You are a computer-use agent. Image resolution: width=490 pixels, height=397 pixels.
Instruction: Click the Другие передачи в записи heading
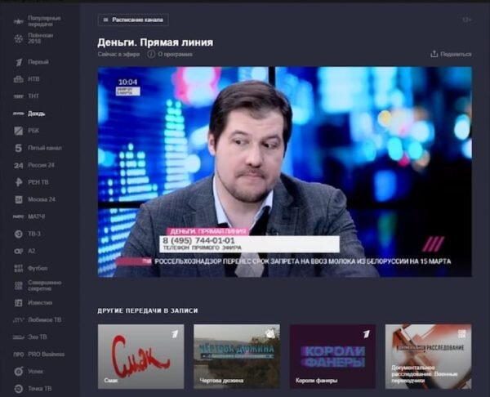[x=148, y=310]
